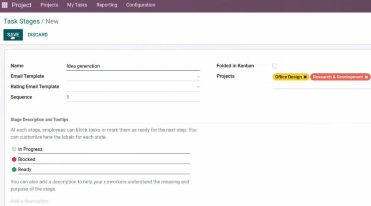Viewport: 371px width, 206px height.
Task: Edit the Name field Idea generation
Action: click(x=133, y=66)
